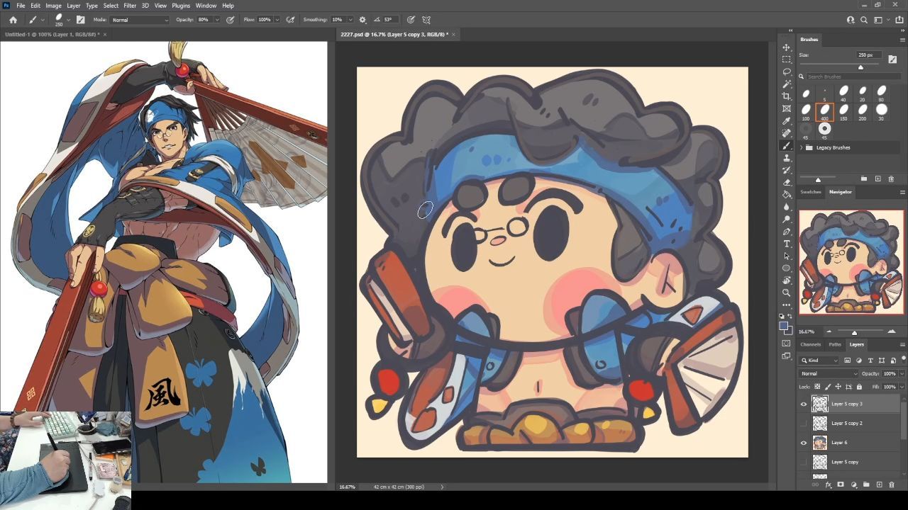Create a new layer

pos(879,484)
